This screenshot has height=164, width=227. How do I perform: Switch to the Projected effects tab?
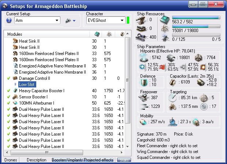click(98, 160)
